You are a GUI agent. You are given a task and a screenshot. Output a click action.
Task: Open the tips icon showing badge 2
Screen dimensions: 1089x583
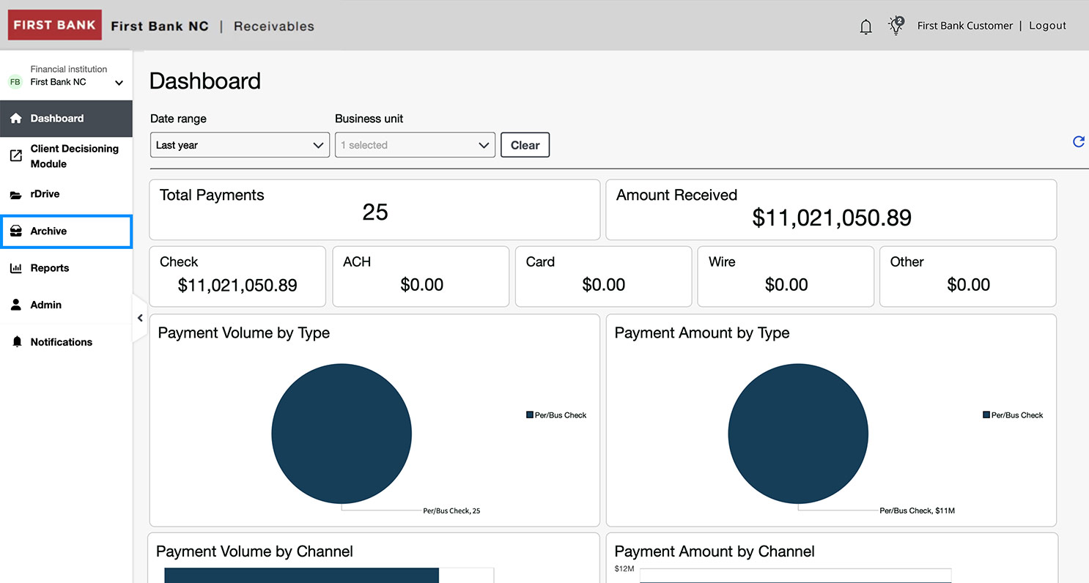tap(895, 25)
